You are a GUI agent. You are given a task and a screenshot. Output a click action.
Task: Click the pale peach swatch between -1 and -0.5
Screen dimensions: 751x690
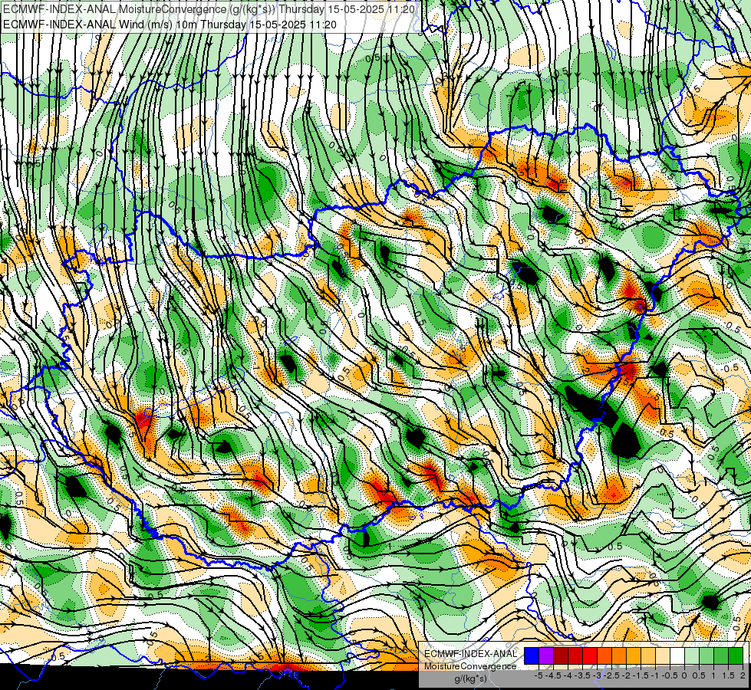[x=663, y=656]
